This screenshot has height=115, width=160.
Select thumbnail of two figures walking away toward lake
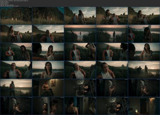(x=144, y=70)
